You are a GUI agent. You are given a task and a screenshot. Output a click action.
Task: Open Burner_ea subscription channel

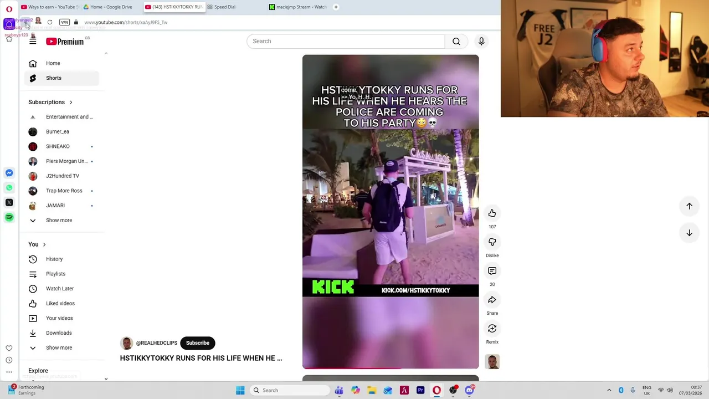tap(61, 131)
